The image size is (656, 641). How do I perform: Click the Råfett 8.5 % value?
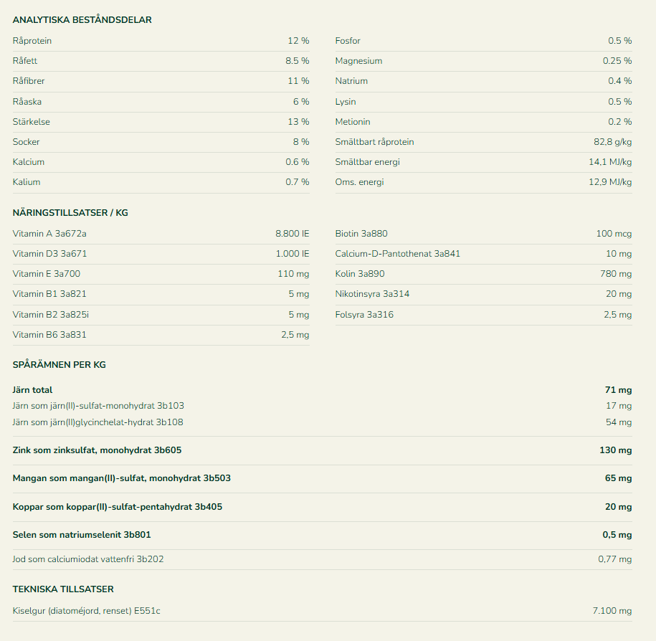click(297, 61)
